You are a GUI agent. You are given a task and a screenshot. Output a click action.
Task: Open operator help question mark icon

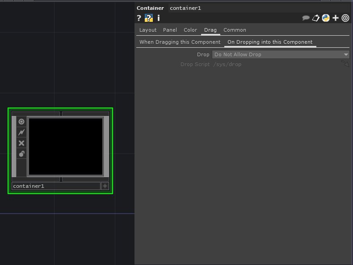(139, 18)
